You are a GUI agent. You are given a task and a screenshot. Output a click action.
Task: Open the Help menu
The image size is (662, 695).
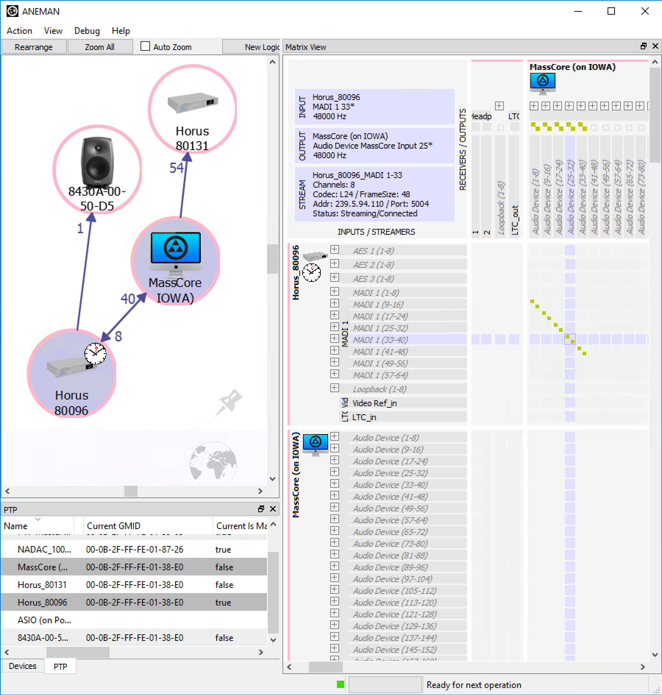pos(121,31)
